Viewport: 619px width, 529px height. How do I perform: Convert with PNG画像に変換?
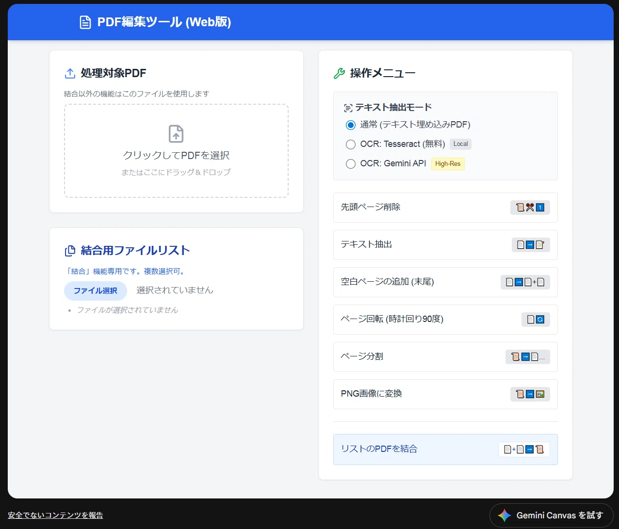(x=445, y=394)
